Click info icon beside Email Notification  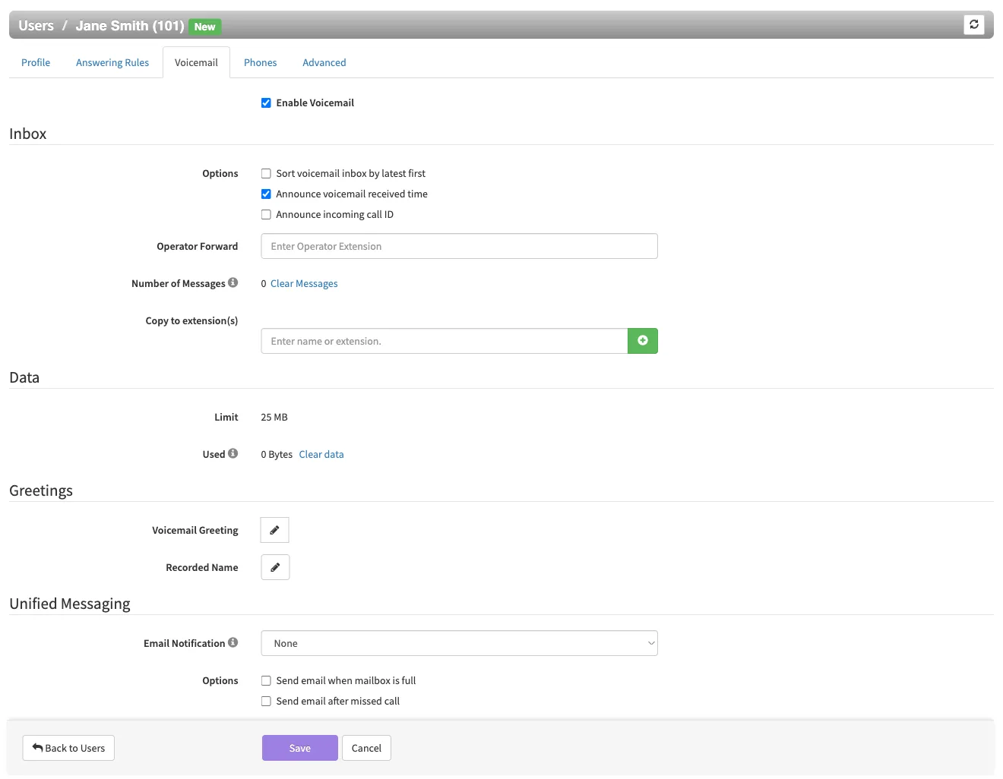point(233,642)
